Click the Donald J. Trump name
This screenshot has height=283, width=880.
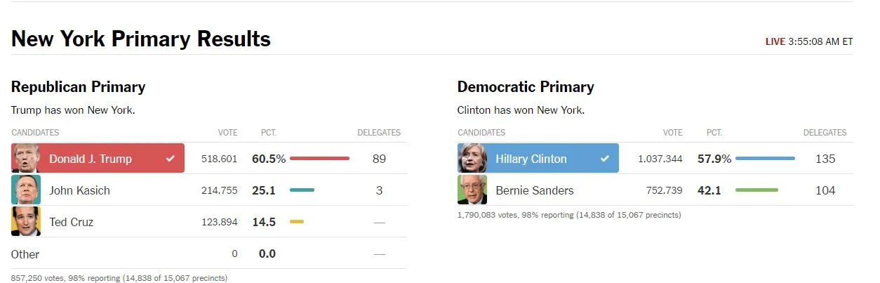[91, 159]
